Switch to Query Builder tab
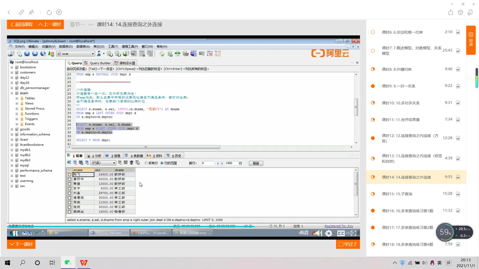Screen dimensions: 479x269 [x=98, y=63]
